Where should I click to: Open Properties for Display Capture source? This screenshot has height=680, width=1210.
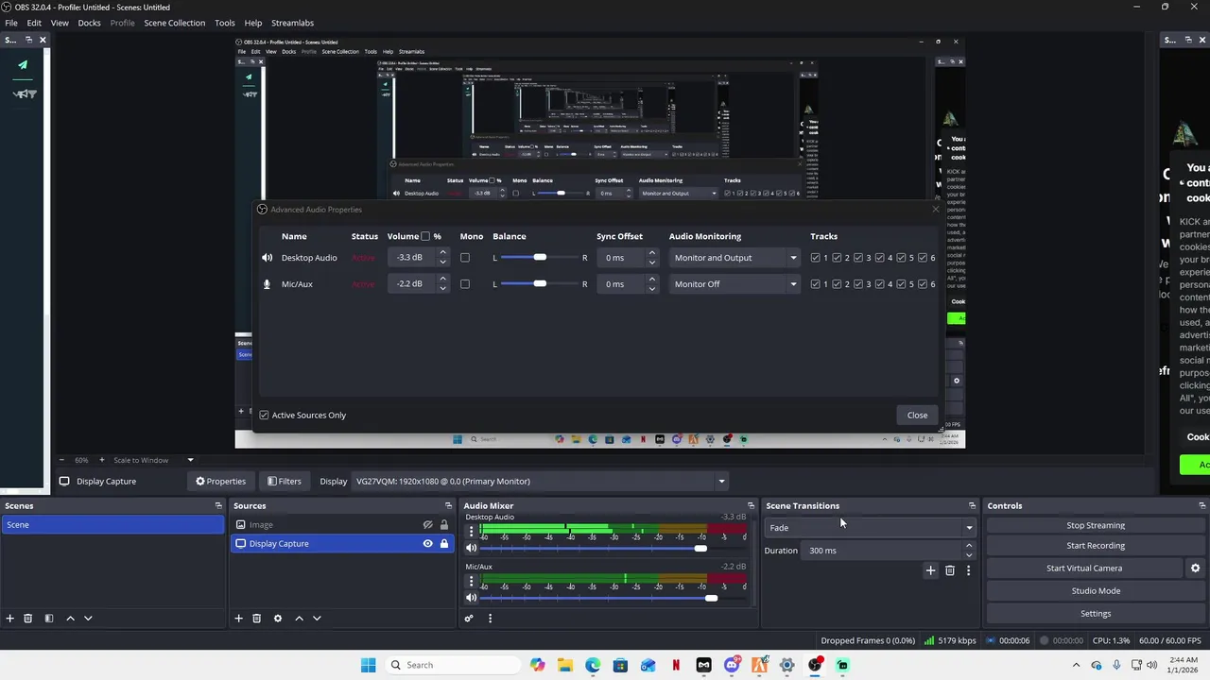click(x=220, y=482)
